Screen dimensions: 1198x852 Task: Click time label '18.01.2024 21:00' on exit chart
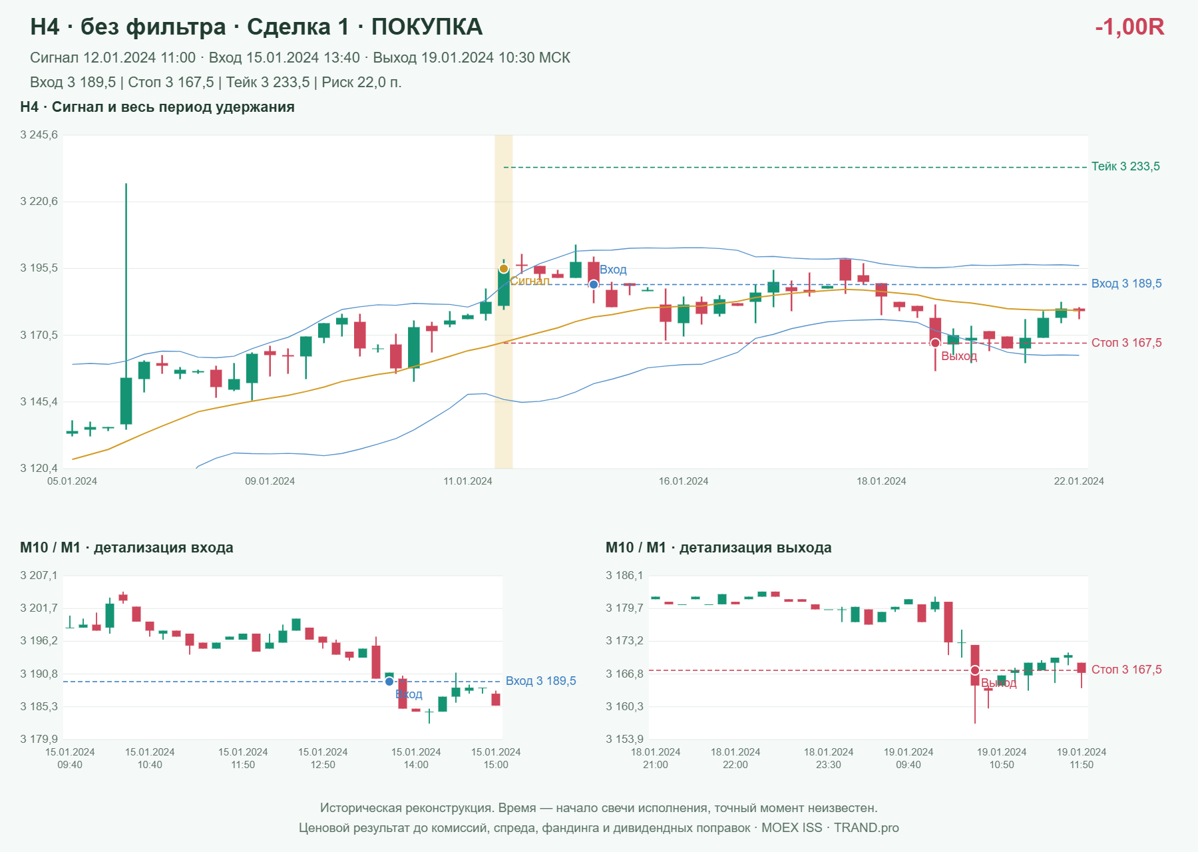pyautogui.click(x=656, y=758)
